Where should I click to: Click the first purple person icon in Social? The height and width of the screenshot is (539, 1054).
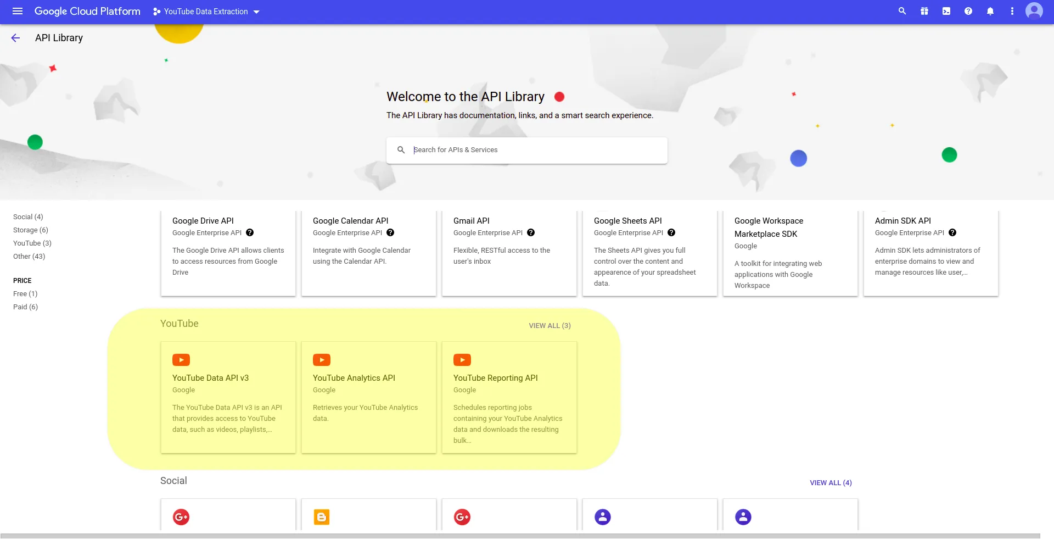pos(603,517)
